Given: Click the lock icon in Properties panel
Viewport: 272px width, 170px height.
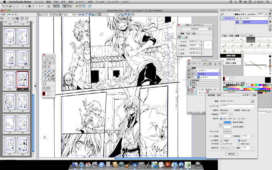Looking at the screenshot, I should 253,101.
